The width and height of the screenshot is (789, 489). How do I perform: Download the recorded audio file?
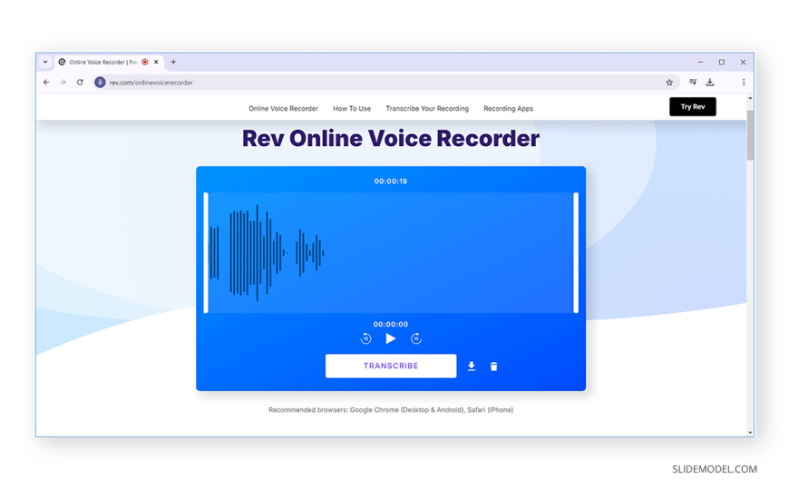(x=472, y=367)
